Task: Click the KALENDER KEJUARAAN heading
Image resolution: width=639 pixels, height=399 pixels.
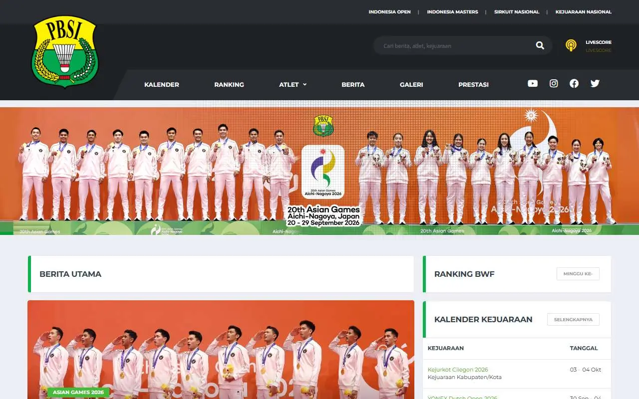Action: [x=483, y=319]
